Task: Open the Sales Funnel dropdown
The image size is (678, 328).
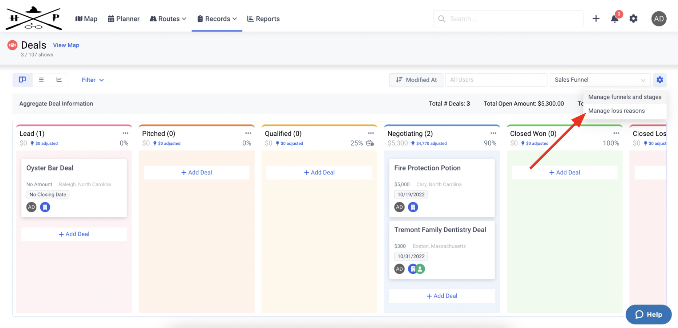Action: point(600,80)
